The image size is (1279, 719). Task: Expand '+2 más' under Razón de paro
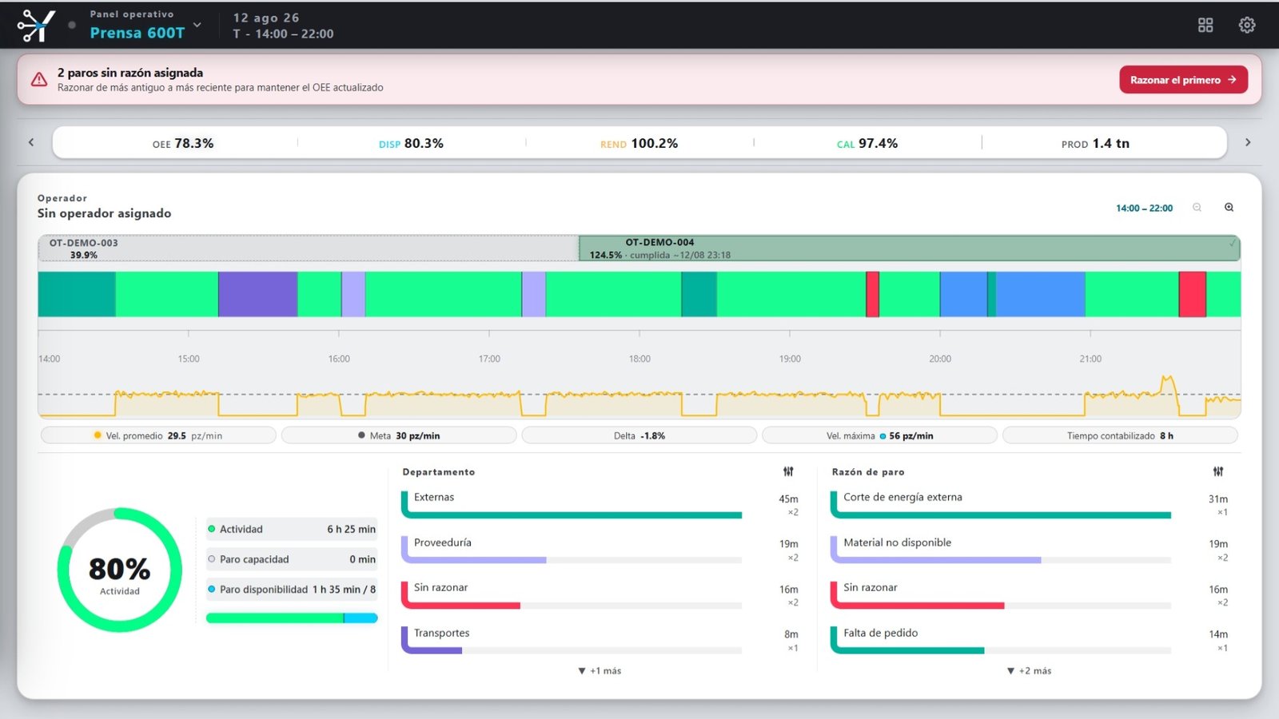click(1030, 671)
